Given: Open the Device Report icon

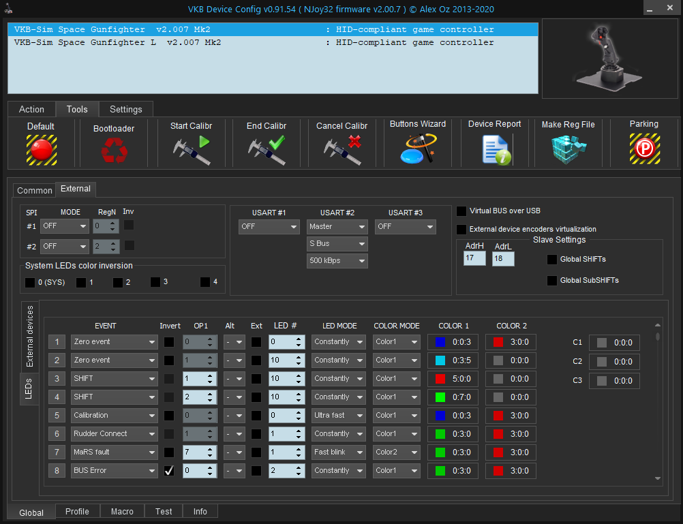Looking at the screenshot, I should (495, 149).
